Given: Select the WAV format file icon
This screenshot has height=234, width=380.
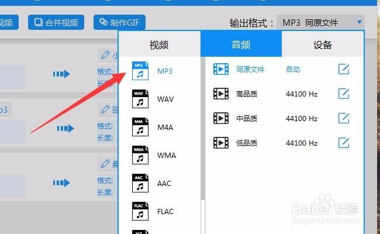Looking at the screenshot, I should coord(140,99).
